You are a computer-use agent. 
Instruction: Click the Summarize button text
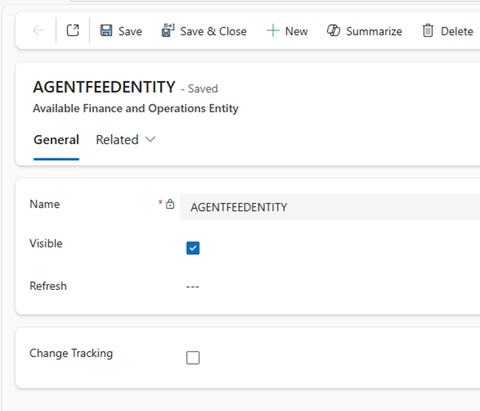coord(374,31)
